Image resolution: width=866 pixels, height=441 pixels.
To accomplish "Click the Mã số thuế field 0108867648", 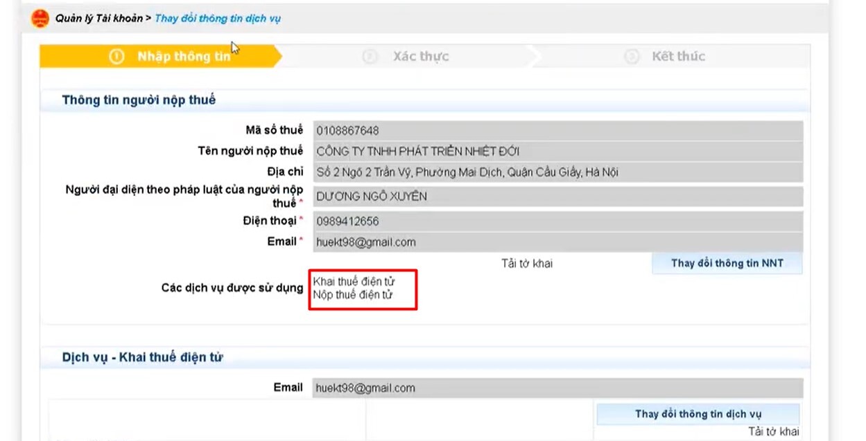I will click(x=558, y=131).
